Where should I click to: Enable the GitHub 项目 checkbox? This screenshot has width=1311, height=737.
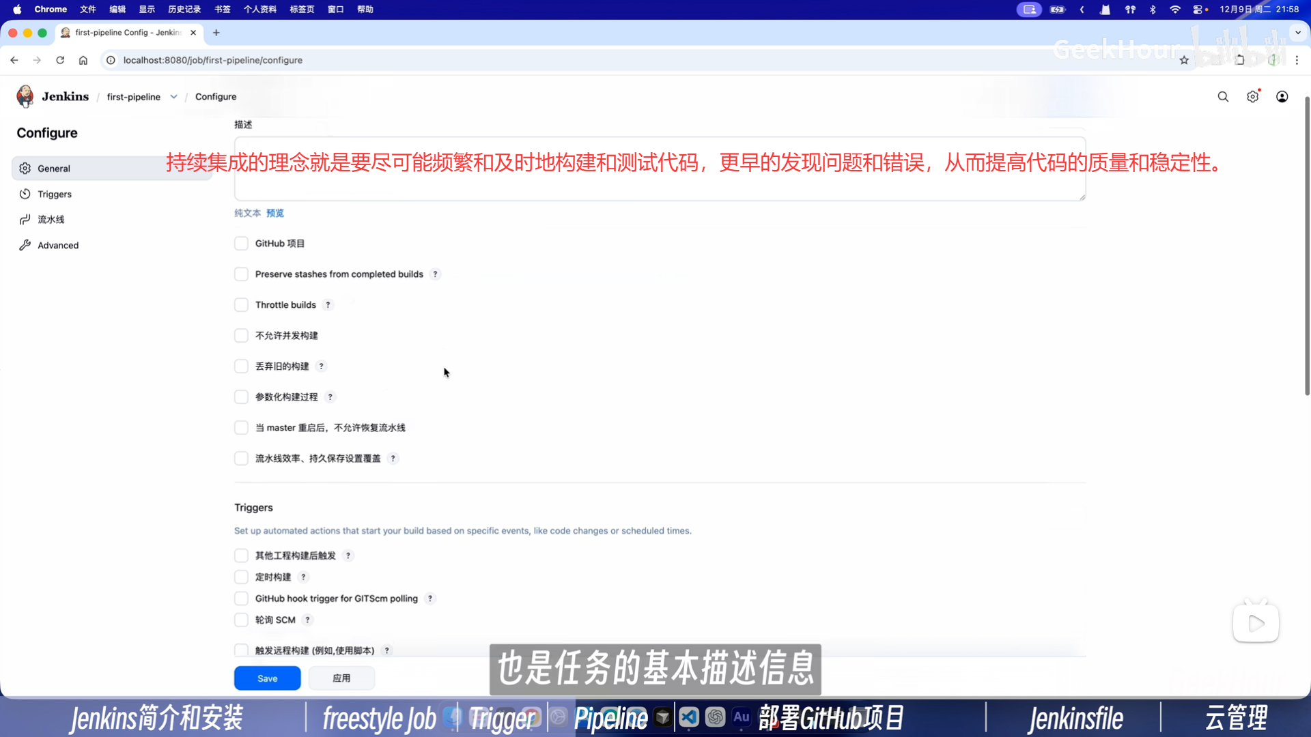coord(241,244)
